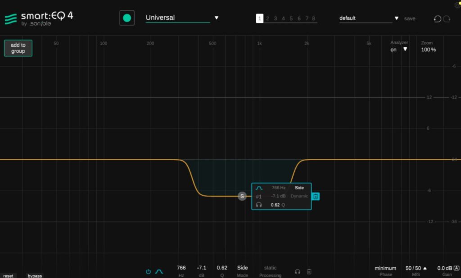Open the Analyzer on dropdown

(405, 49)
